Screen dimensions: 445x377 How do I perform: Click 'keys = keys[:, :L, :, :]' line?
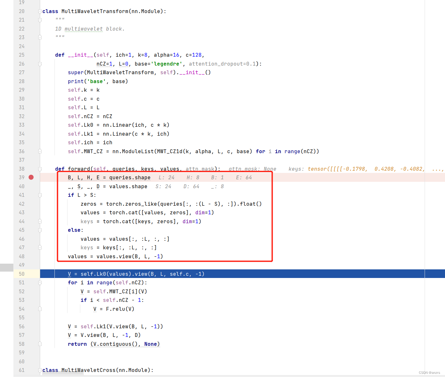click(x=118, y=247)
